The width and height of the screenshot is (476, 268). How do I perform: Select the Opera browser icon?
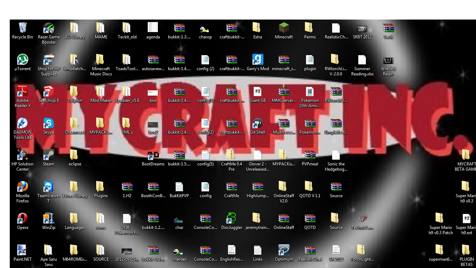click(x=23, y=218)
